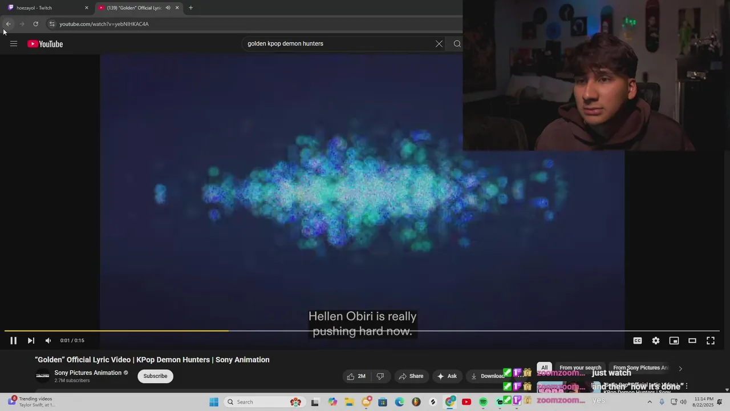Select the From your search chip
The width and height of the screenshot is (730, 411).
tap(580, 368)
